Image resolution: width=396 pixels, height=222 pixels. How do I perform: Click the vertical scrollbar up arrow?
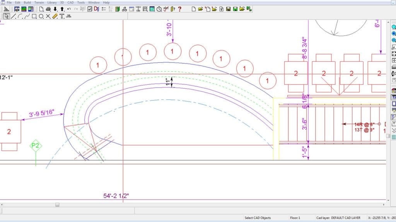pyautogui.click(x=388, y=22)
